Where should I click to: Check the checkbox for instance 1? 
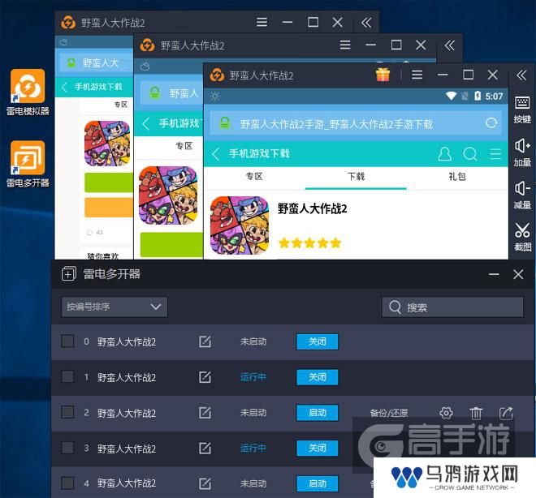(x=67, y=376)
